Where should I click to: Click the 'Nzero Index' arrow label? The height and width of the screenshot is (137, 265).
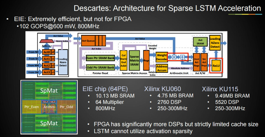click(x=62, y=41)
